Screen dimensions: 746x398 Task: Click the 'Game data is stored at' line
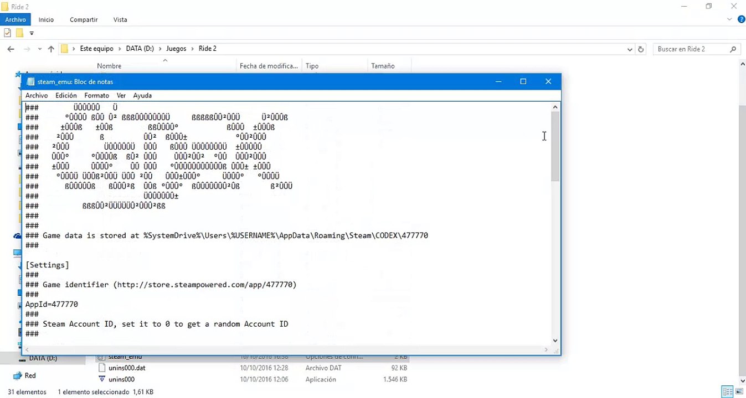[227, 235]
